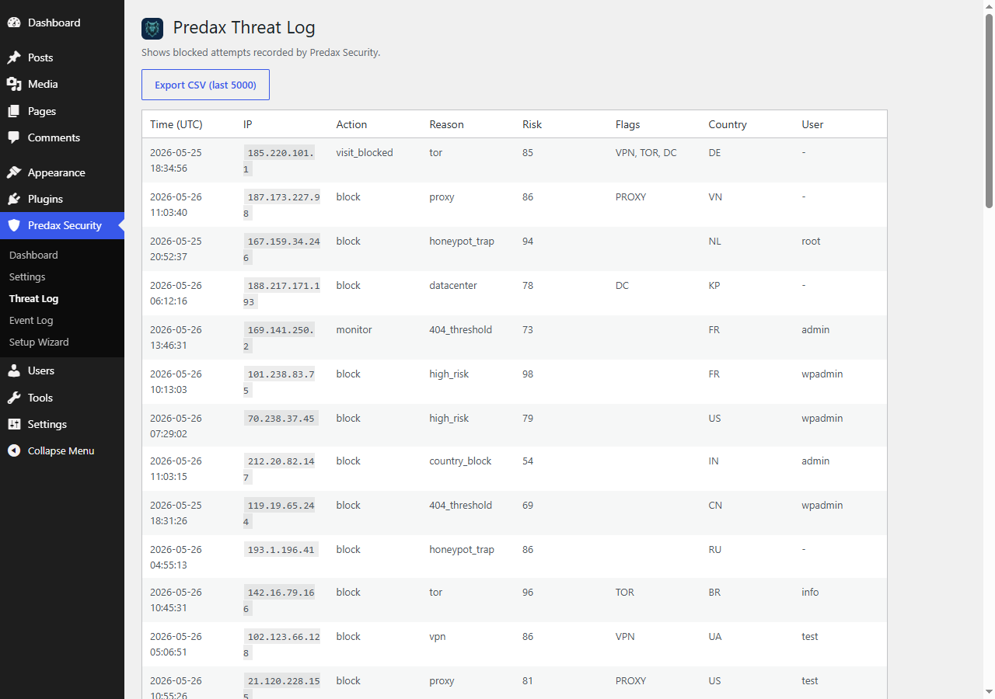Click country code RU
This screenshot has height=699, width=995.
(x=715, y=550)
